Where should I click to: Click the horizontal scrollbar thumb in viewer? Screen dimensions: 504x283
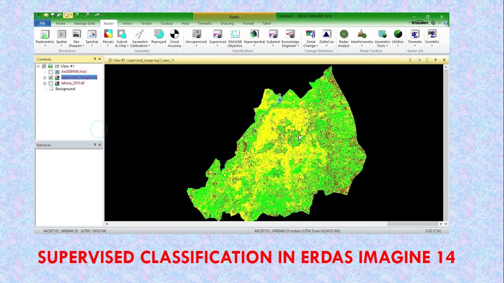(x=413, y=224)
